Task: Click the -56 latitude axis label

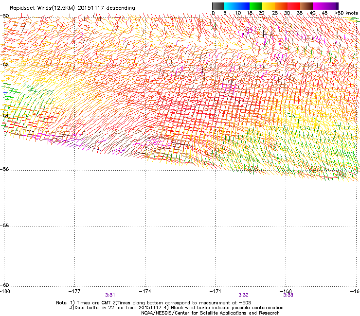Action: (x=5, y=169)
